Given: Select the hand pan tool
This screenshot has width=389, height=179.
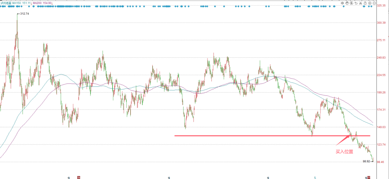Looking at the screenshot, I should [x=347, y=3].
